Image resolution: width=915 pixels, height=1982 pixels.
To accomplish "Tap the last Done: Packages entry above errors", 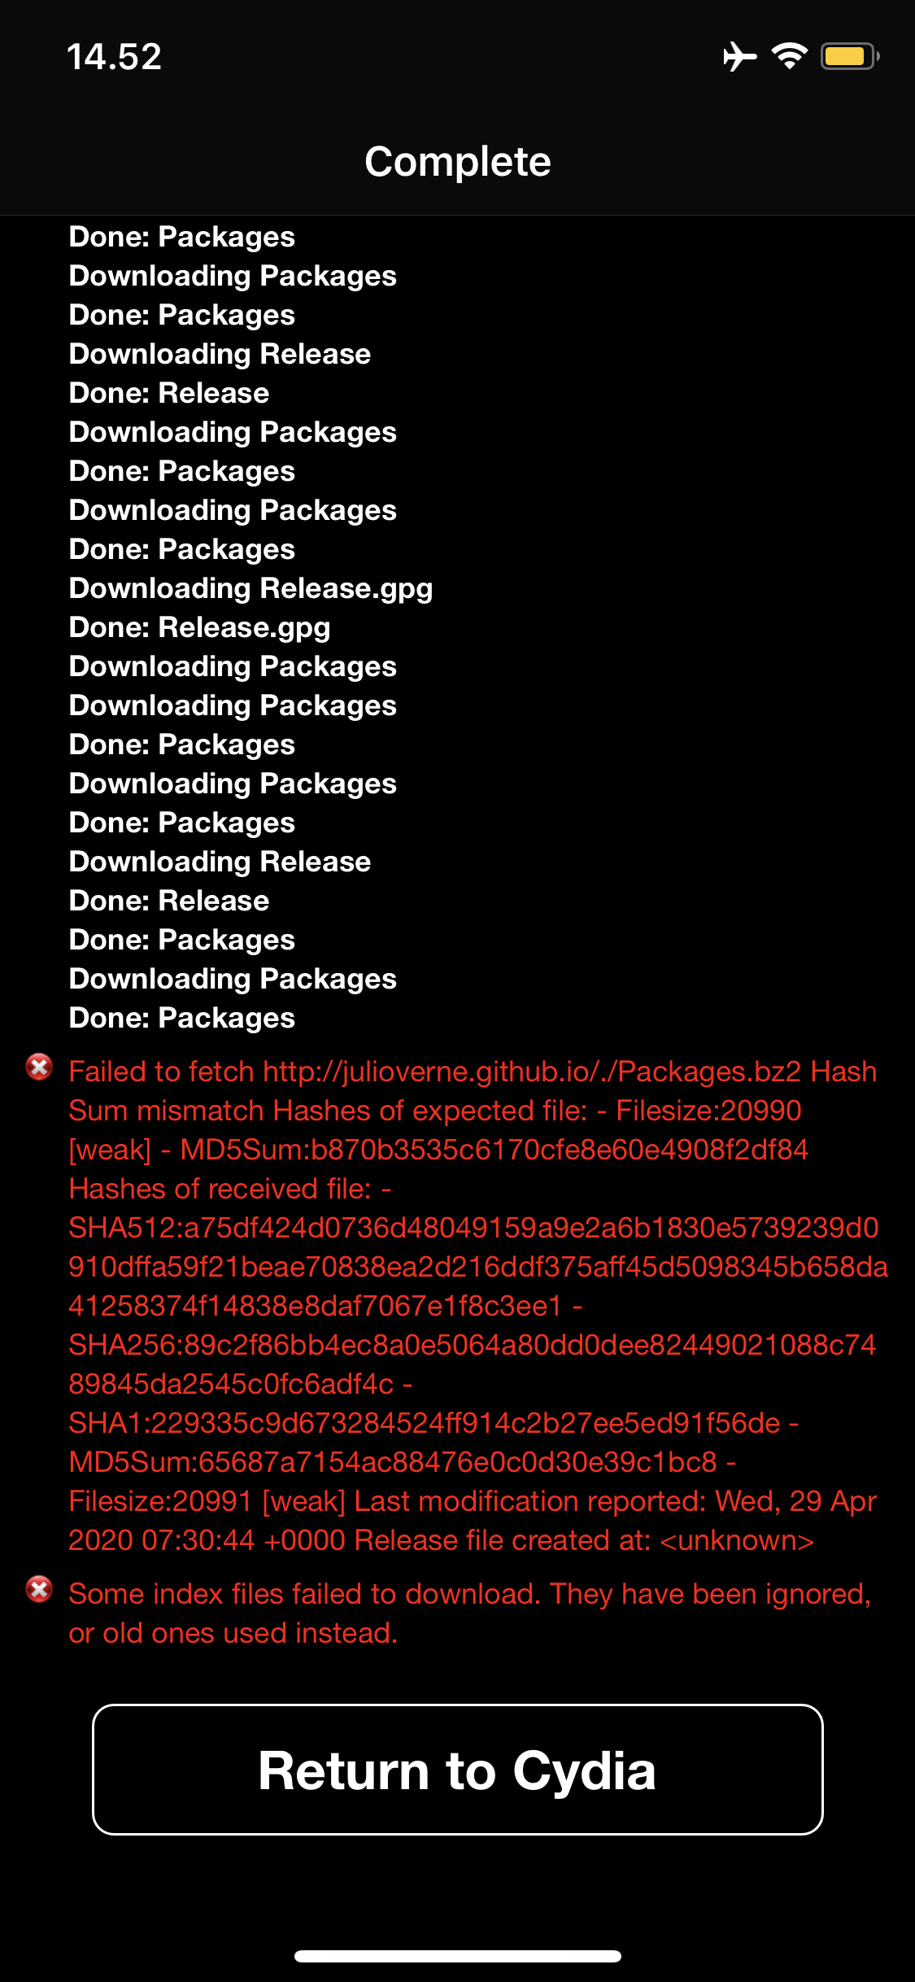I will pos(181,1018).
